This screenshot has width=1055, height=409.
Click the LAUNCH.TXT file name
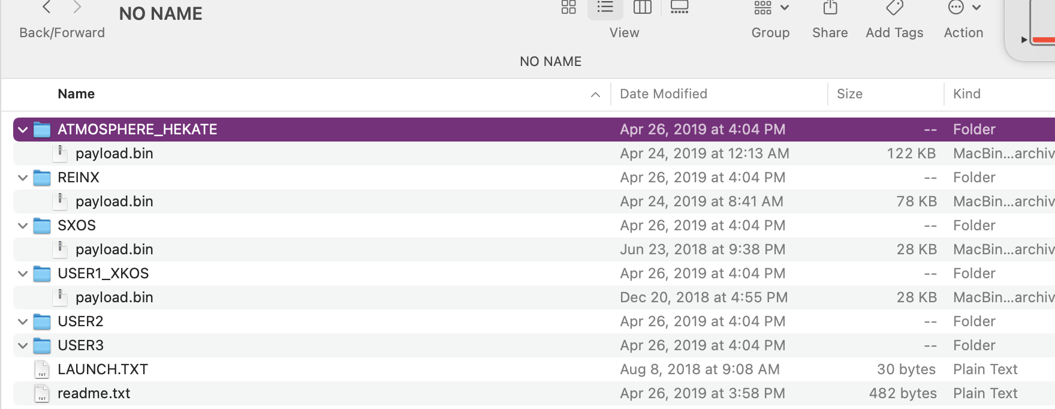coord(103,369)
